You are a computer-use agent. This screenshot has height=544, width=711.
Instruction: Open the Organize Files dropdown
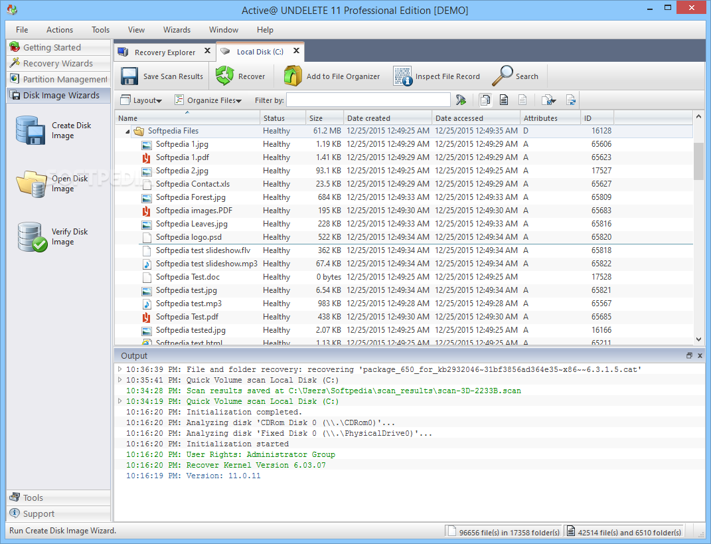click(208, 100)
